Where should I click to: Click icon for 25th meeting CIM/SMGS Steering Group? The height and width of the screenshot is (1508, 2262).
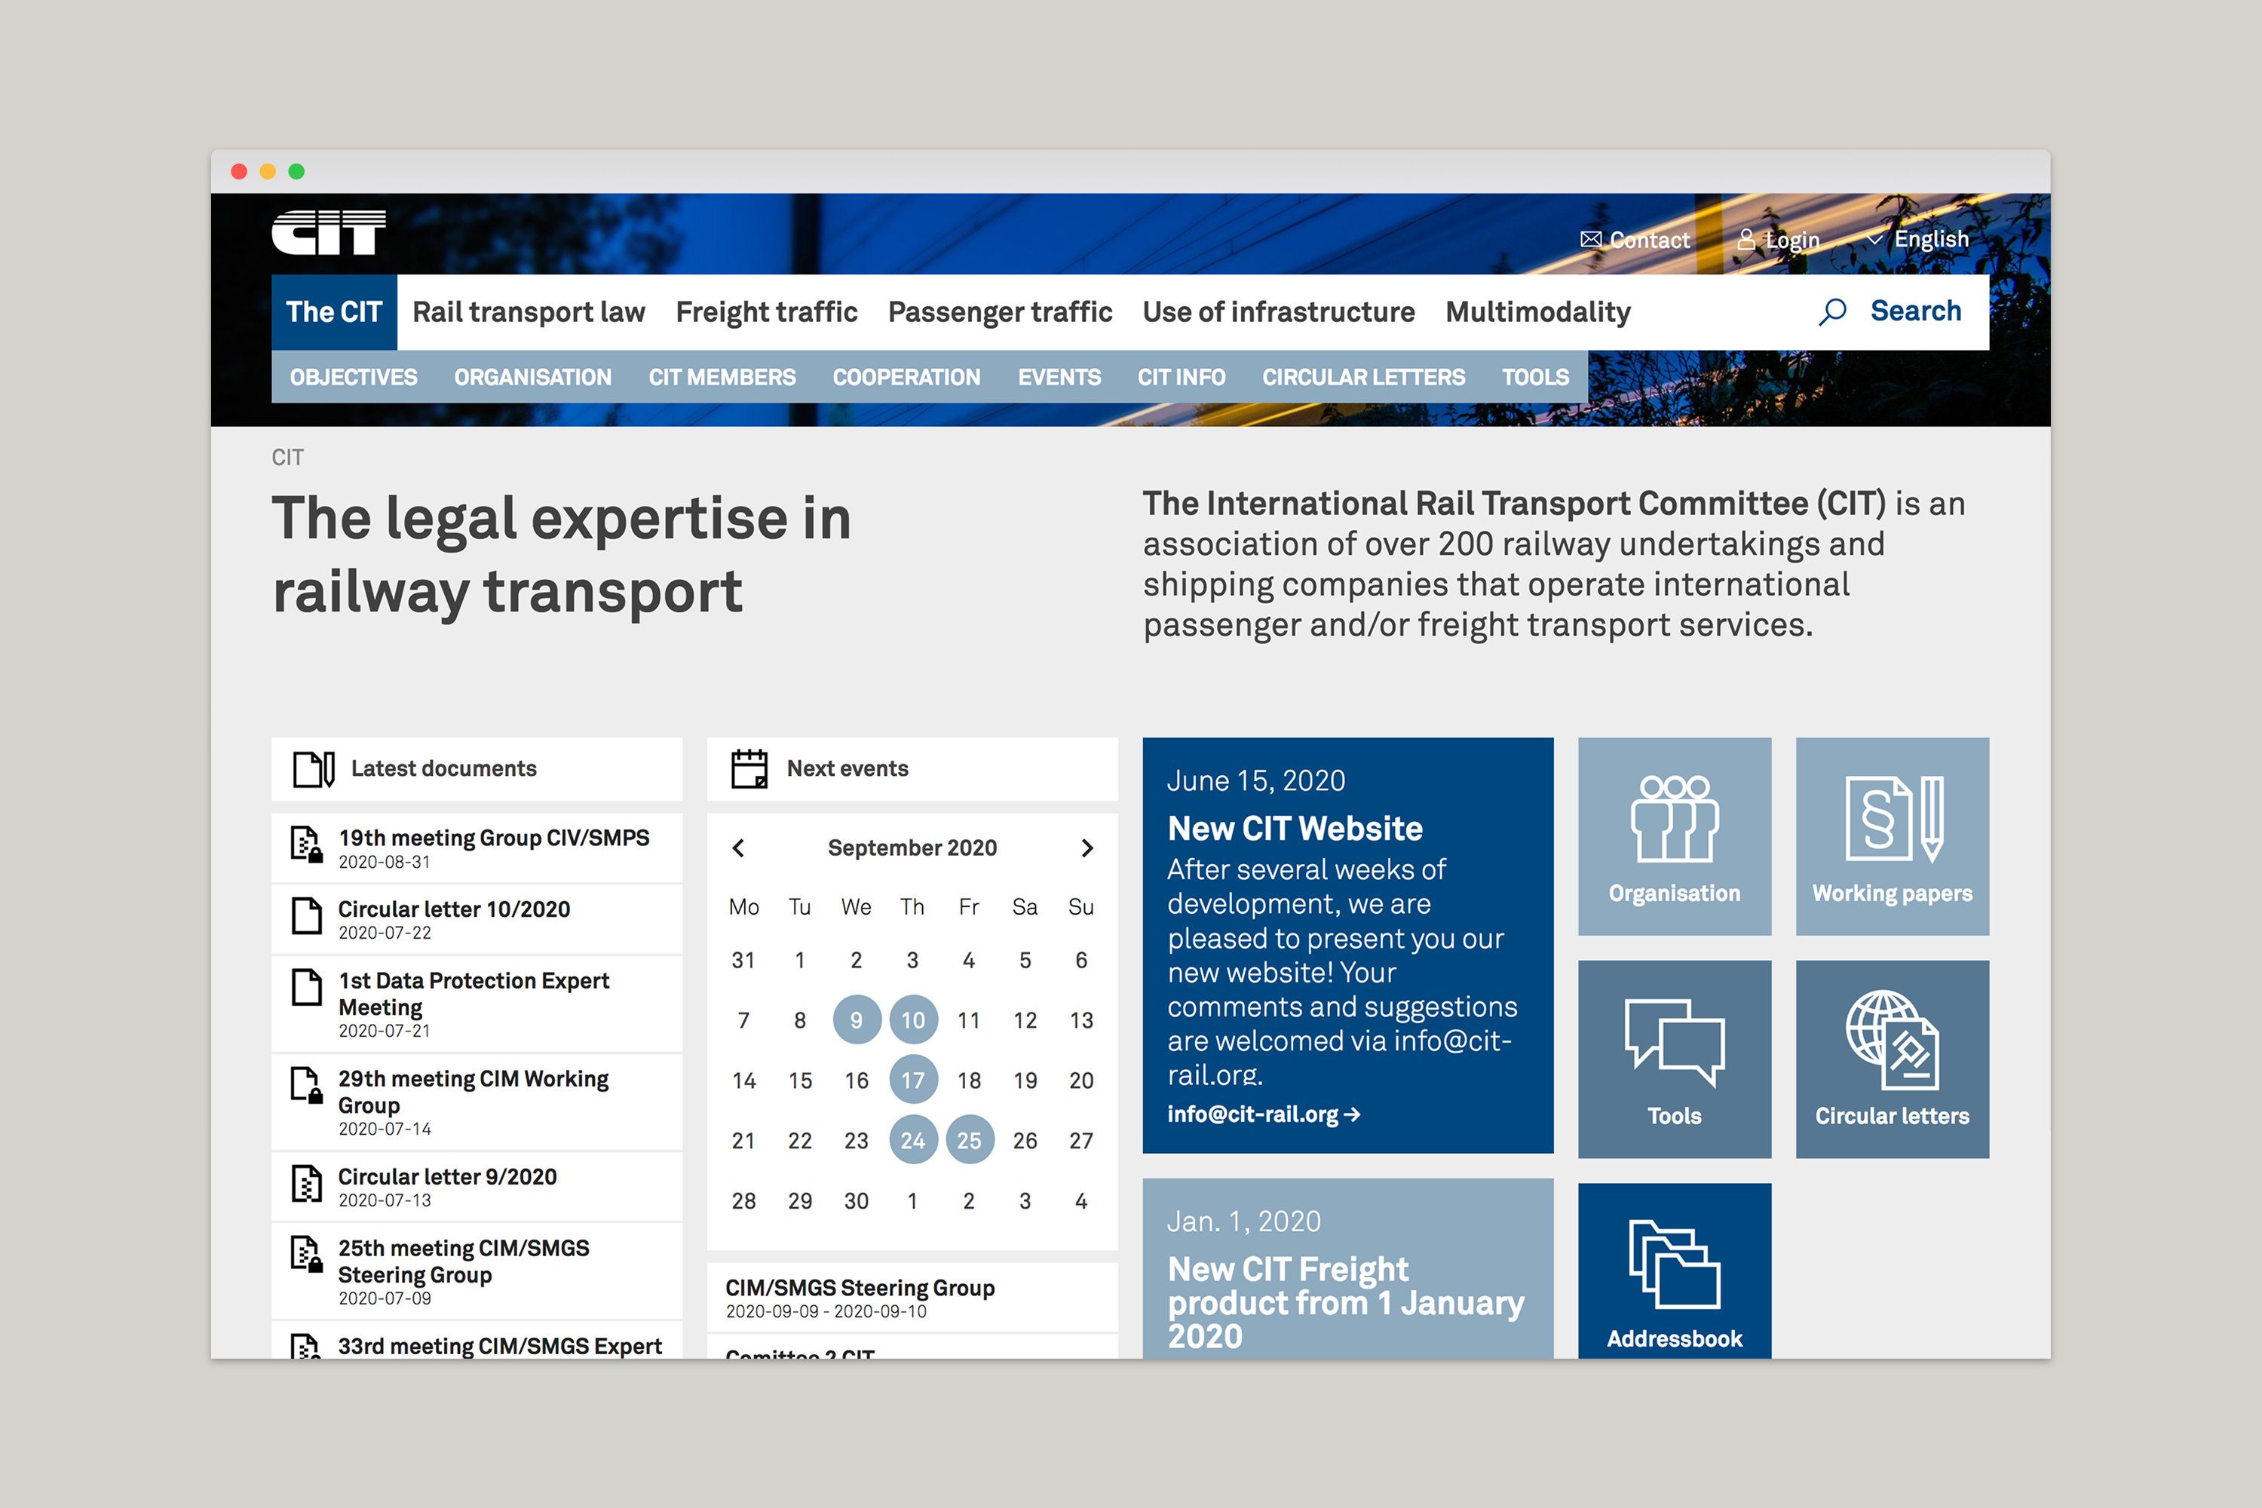(x=307, y=1254)
